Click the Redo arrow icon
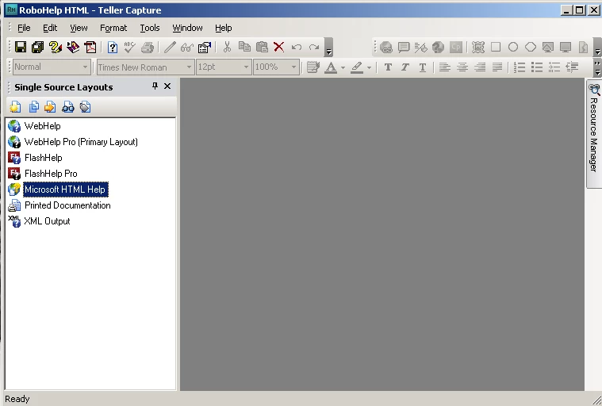The width and height of the screenshot is (602, 406). [314, 48]
